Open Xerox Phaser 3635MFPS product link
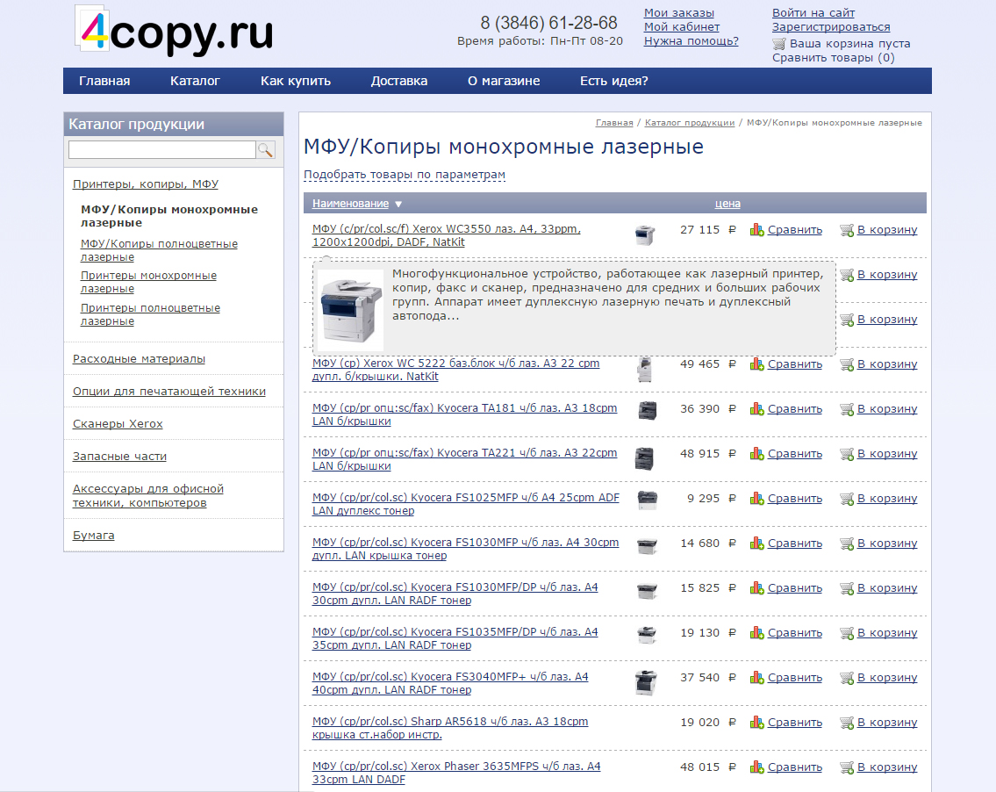 456,773
